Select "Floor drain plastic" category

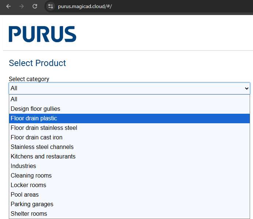(129, 118)
